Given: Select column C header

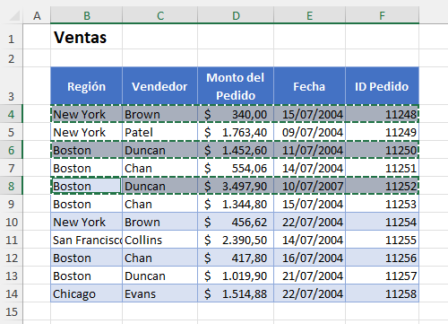Looking at the screenshot, I should click(159, 15).
